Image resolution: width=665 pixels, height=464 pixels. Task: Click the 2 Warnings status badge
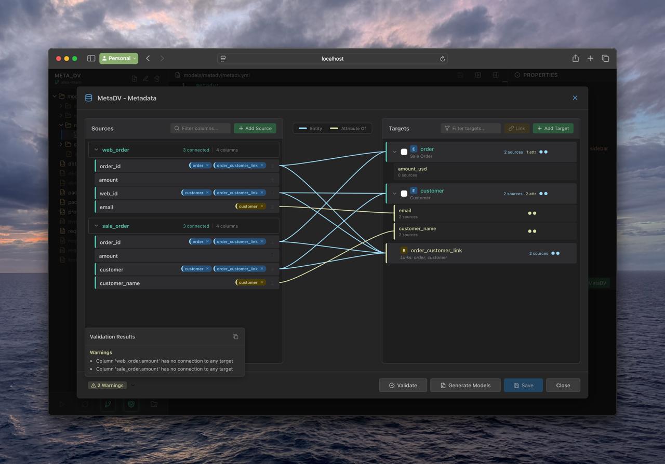[x=108, y=385]
